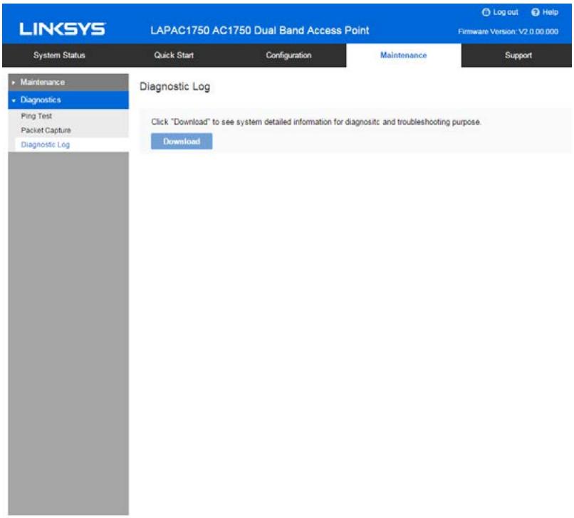Click the Log out link text
This screenshot has width=574, height=518.
pyautogui.click(x=506, y=12)
